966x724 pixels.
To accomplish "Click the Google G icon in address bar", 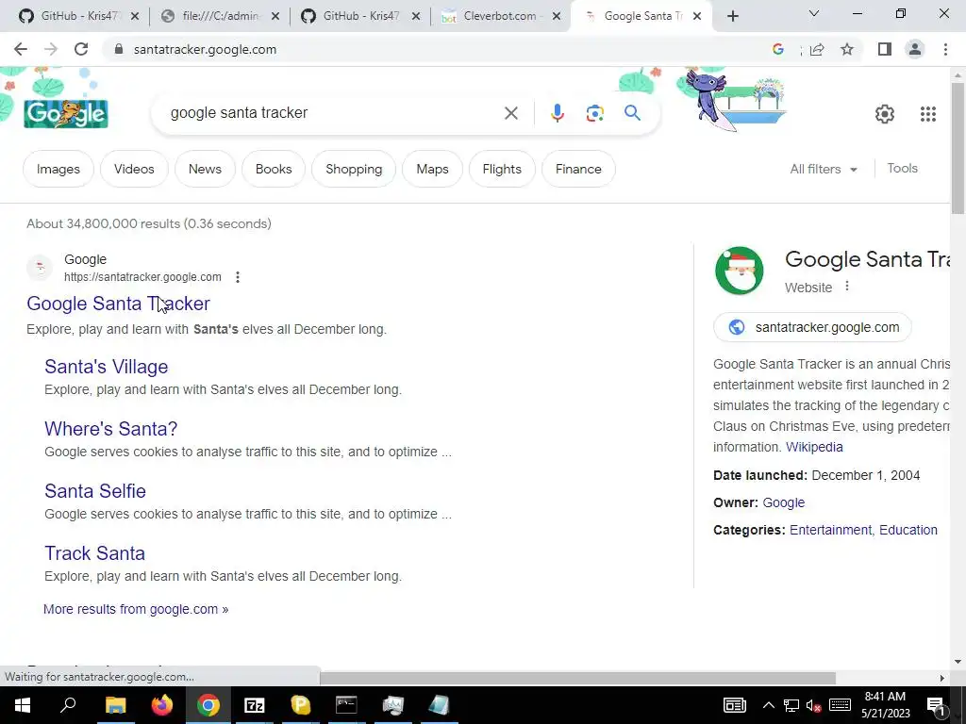I will coord(778,49).
